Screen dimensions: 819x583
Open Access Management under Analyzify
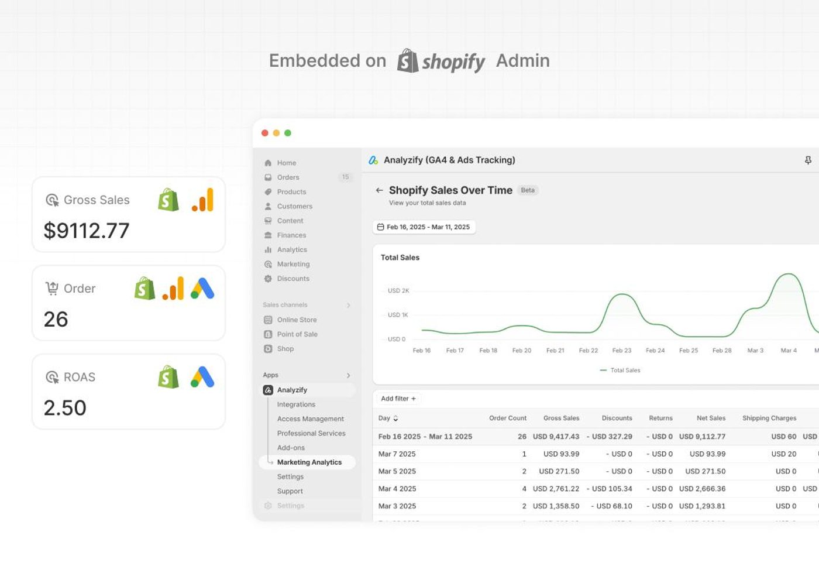(x=311, y=419)
